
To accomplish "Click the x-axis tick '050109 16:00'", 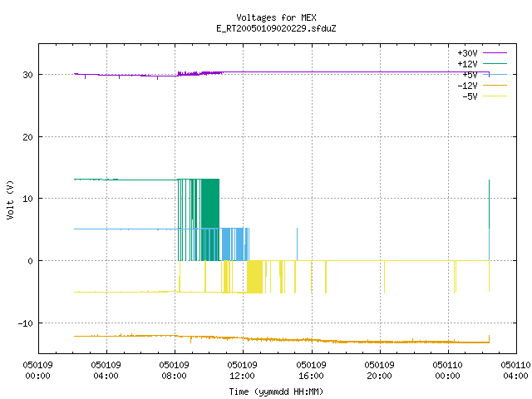I will tap(311, 371).
